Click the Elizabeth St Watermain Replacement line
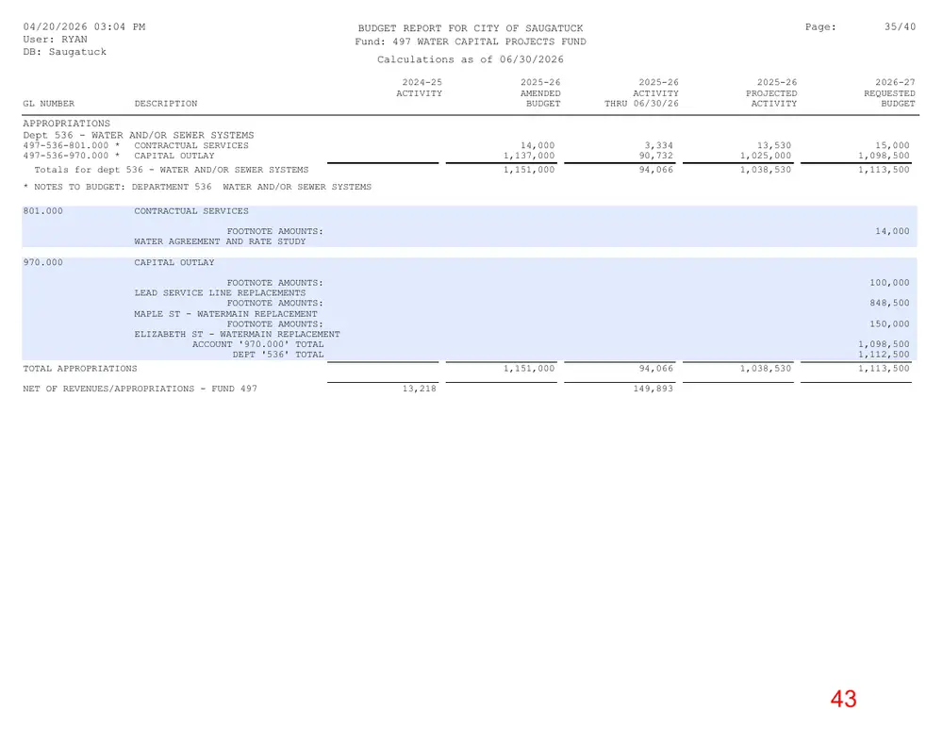 tap(237, 335)
